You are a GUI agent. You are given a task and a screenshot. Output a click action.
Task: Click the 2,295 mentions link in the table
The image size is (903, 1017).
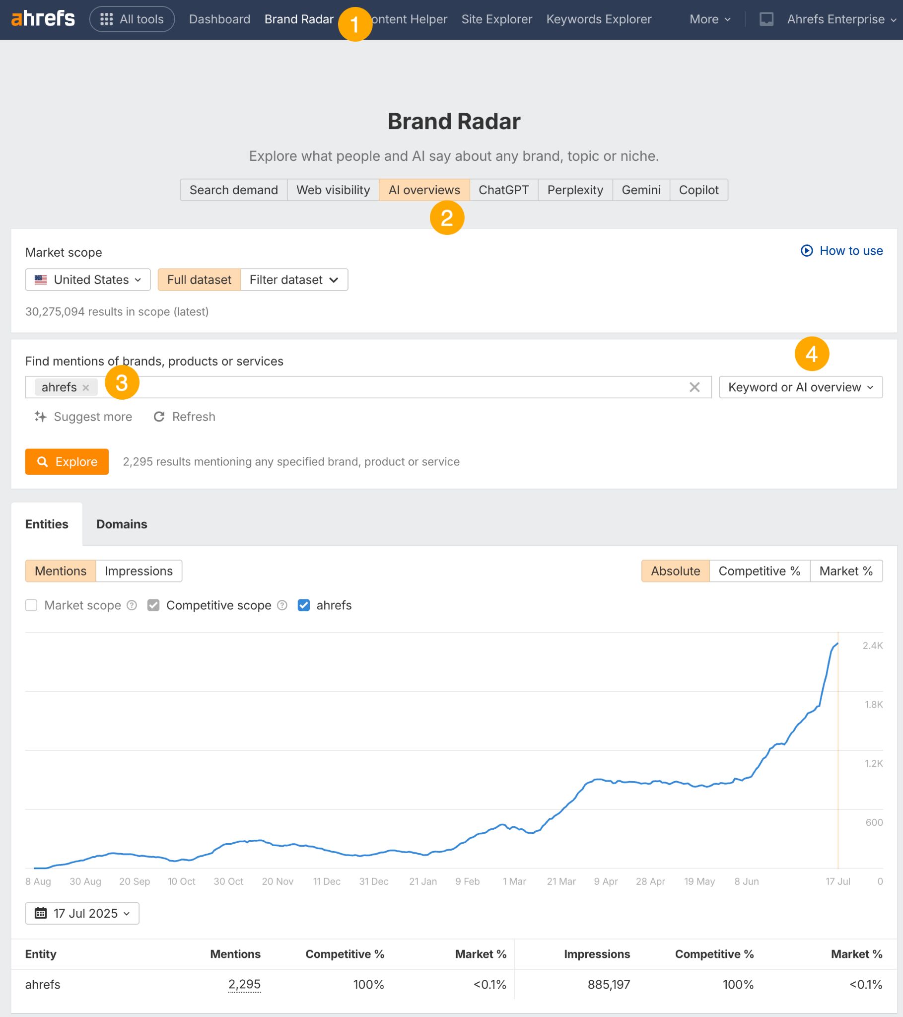[245, 984]
